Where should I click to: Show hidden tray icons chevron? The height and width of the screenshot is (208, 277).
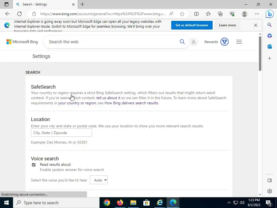229,203
